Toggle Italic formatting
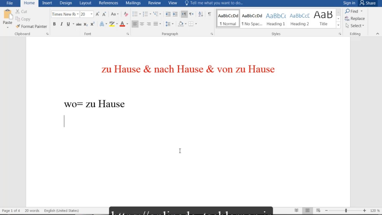This screenshot has width=382, height=215. 61,24
